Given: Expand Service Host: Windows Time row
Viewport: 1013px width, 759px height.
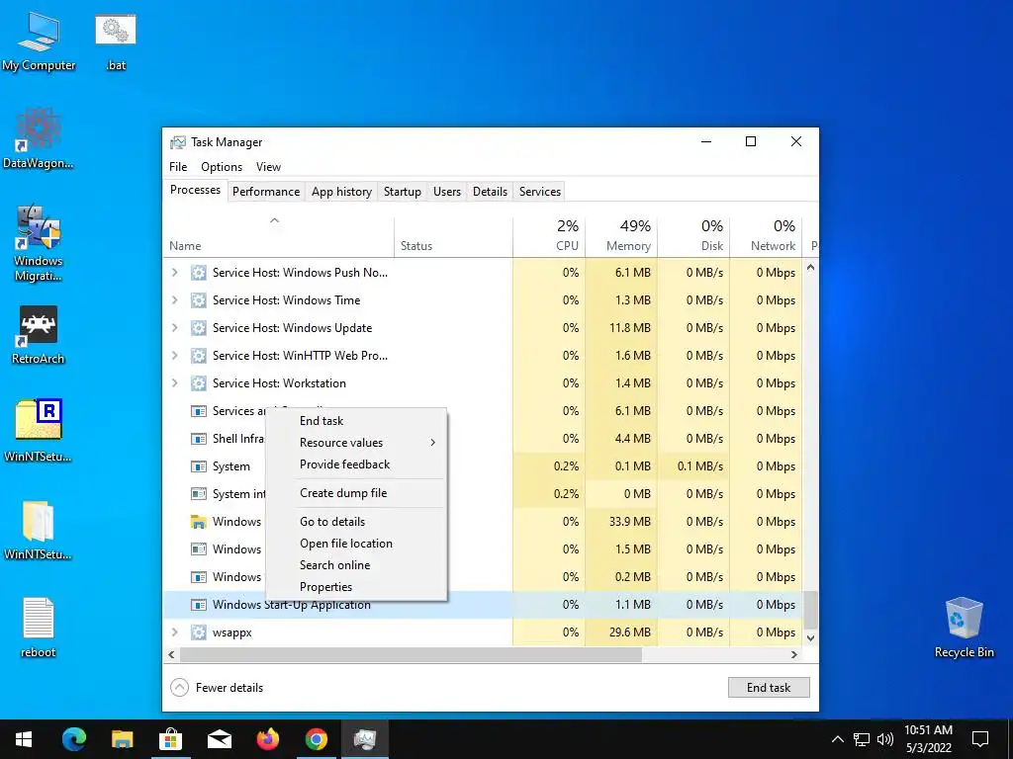Looking at the screenshot, I should [x=174, y=300].
